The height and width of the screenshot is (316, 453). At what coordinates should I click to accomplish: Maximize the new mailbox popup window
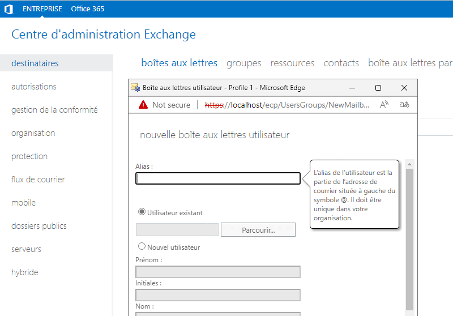tap(378, 88)
